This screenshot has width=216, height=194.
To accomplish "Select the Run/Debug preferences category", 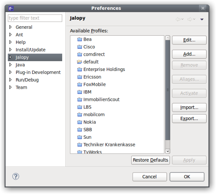I will pyautogui.click(x=27, y=80).
